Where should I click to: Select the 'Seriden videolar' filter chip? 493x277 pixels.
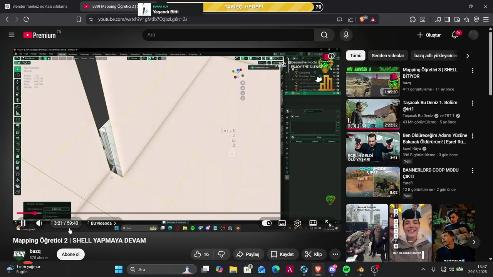point(388,56)
